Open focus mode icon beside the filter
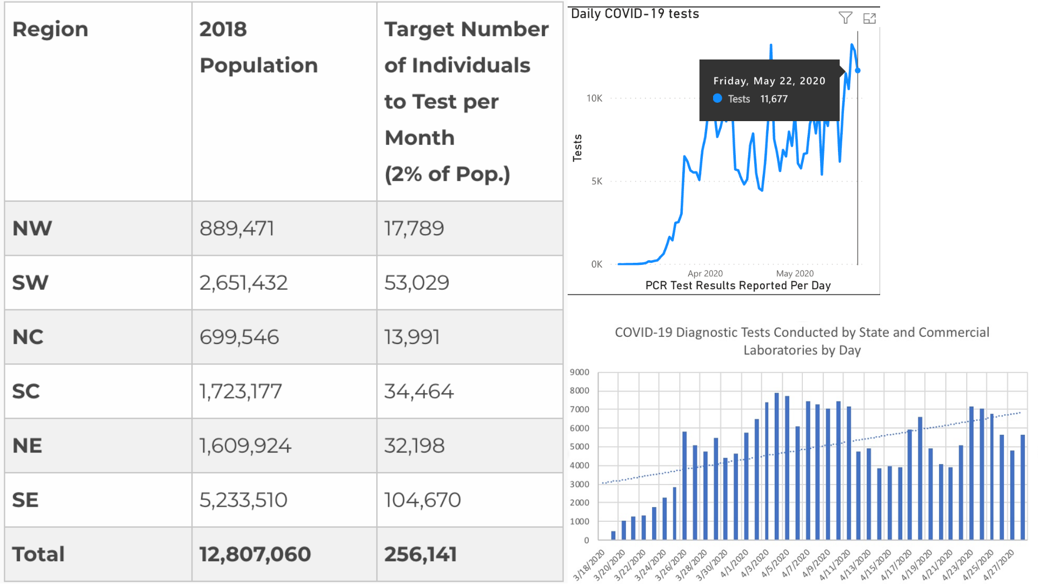 click(x=869, y=18)
